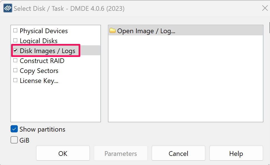Click the yellow folder icon for Open Image
Viewport: 270px width, 165px height.
(112, 31)
